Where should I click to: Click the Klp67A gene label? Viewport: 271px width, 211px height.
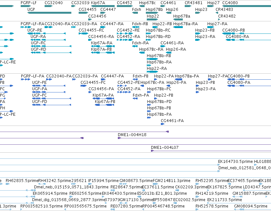[98, 3]
